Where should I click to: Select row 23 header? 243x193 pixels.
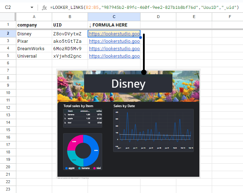(x=8, y=189)
